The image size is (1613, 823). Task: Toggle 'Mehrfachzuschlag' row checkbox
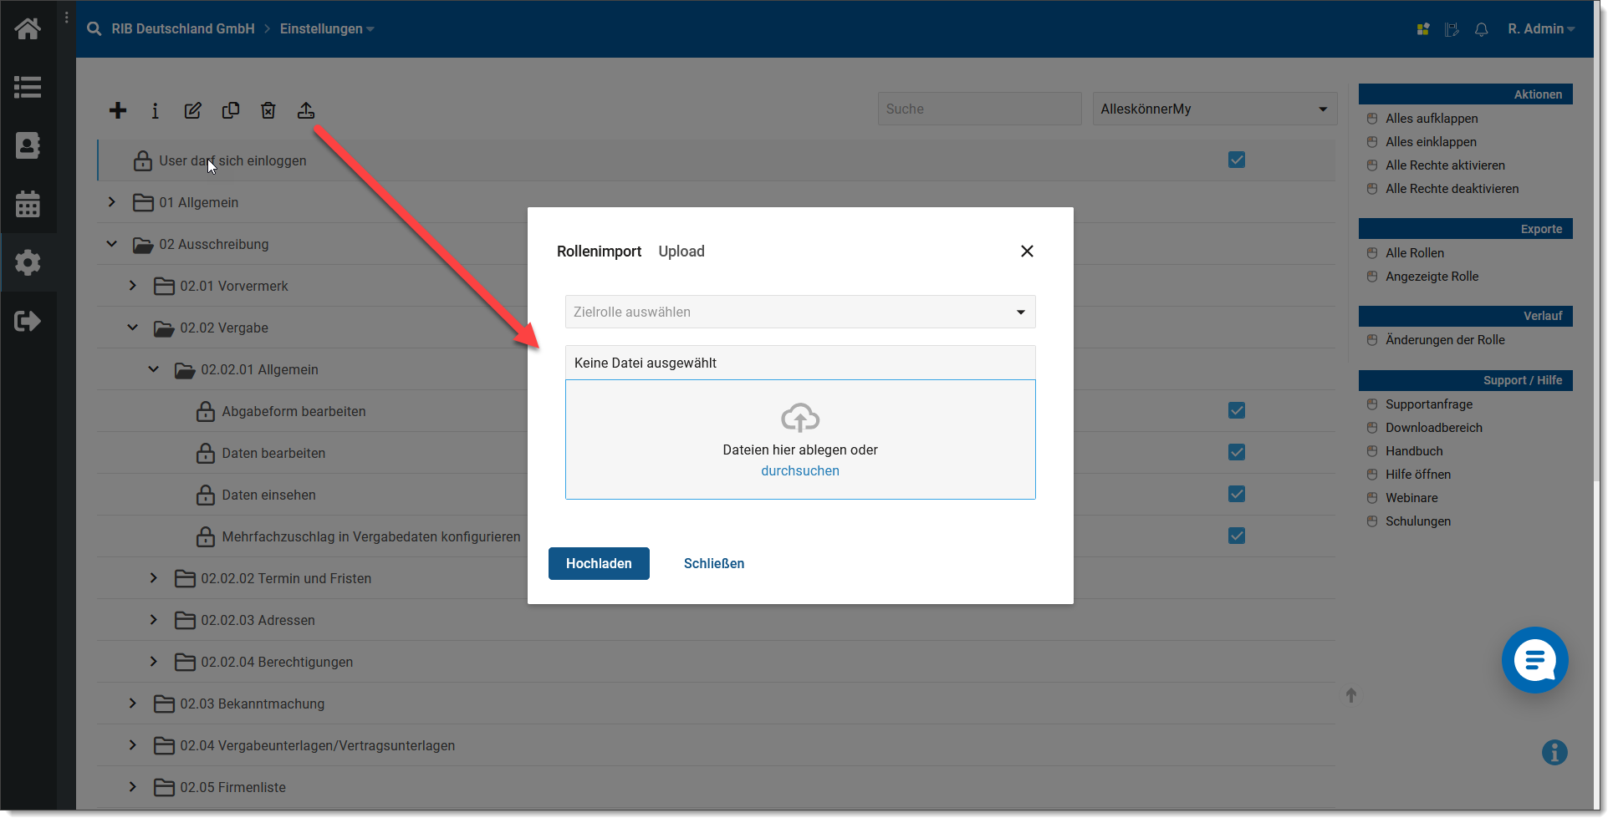1237,536
